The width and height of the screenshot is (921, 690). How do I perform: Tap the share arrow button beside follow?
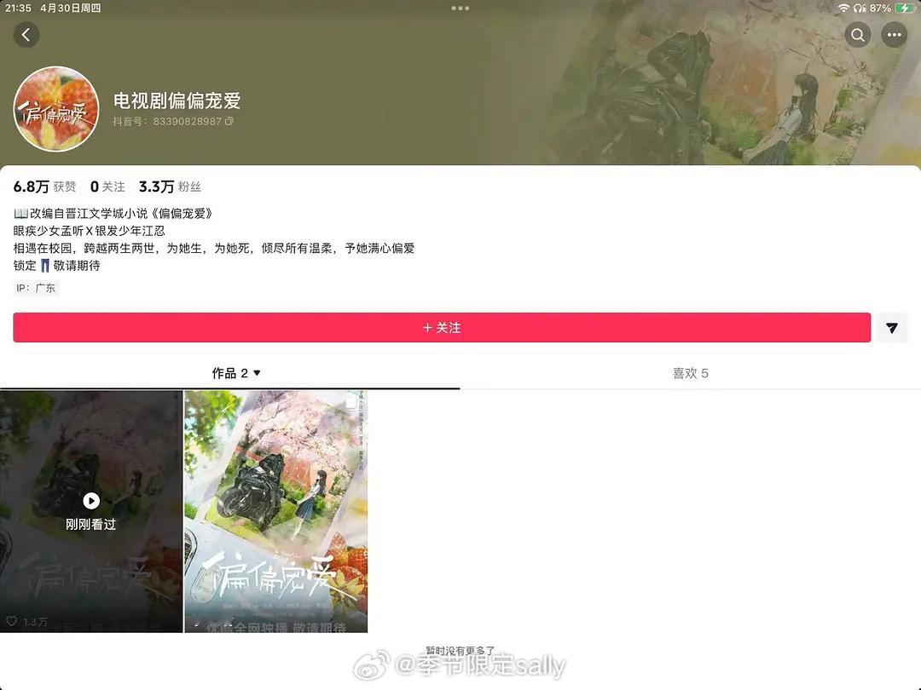[x=892, y=327]
